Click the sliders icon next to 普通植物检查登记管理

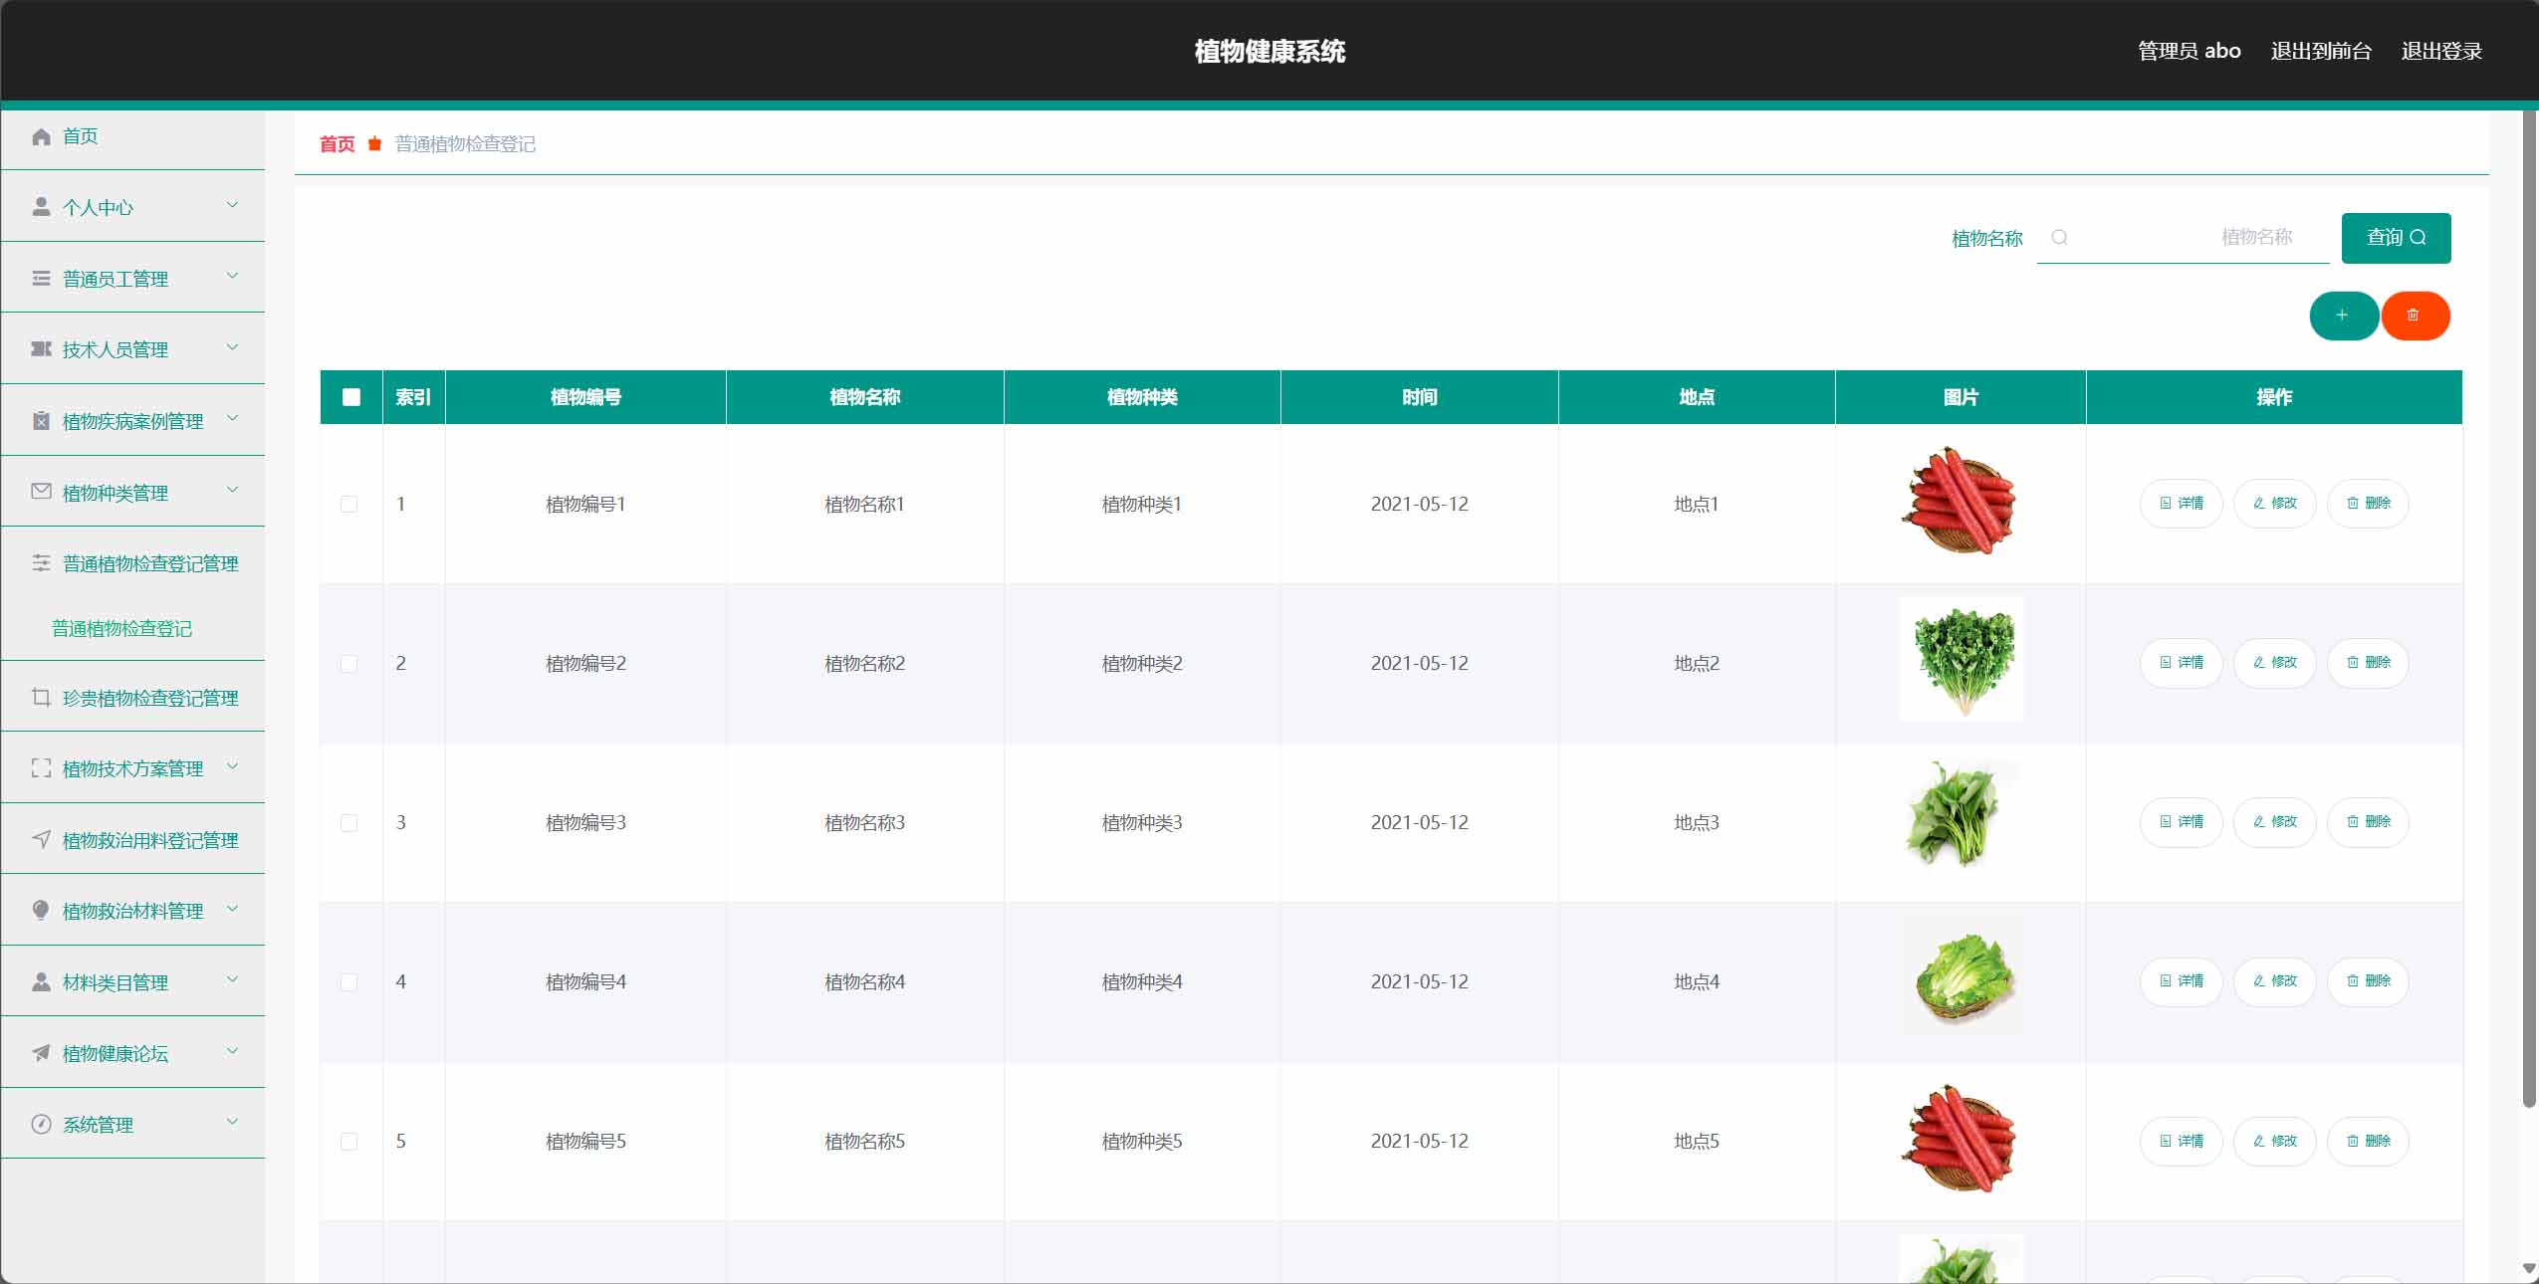point(41,562)
